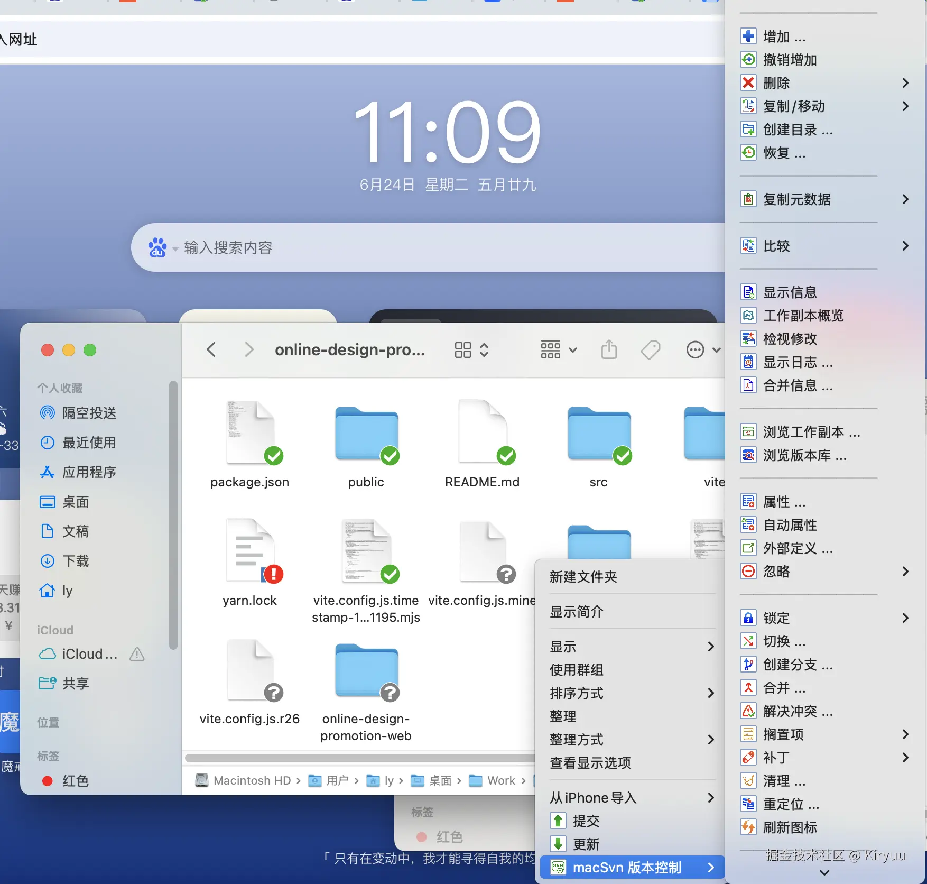Click the Browse Repository (浏览版本库) icon

click(748, 455)
